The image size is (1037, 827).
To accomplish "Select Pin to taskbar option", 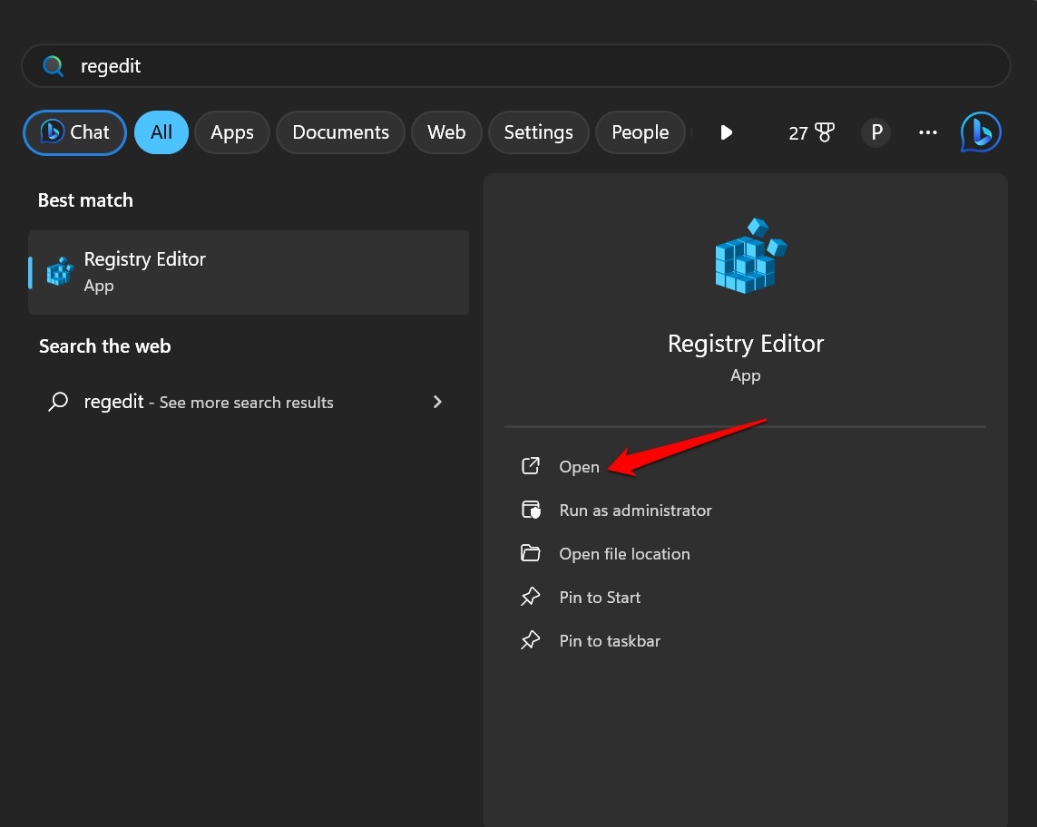I will pos(609,641).
